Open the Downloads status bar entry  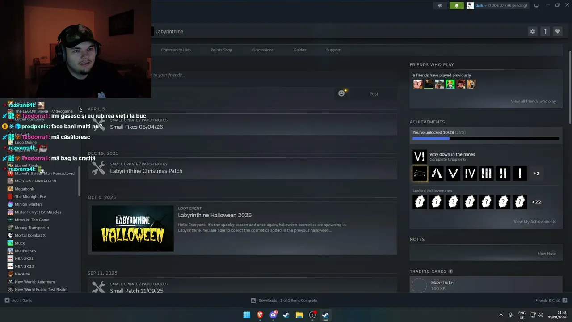click(x=284, y=301)
